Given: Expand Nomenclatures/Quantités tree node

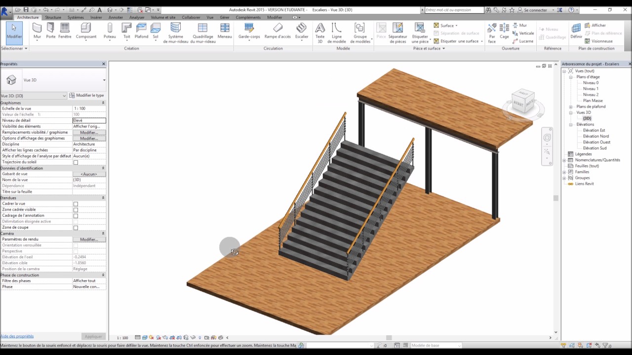Looking at the screenshot, I should [564, 160].
